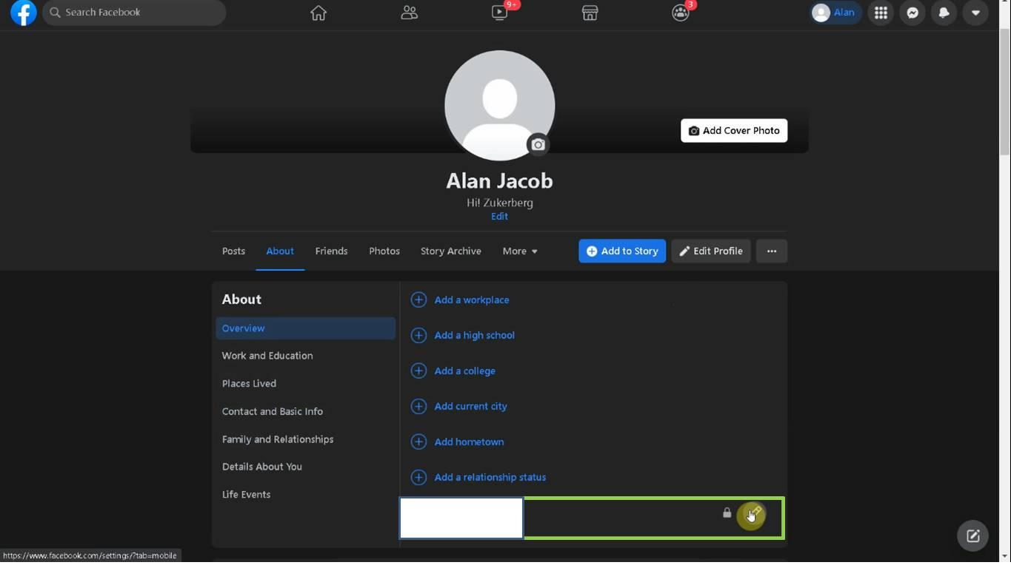Click the scrollbar up arrow
Image resolution: width=1011 pixels, height=568 pixels.
pos(1005,4)
